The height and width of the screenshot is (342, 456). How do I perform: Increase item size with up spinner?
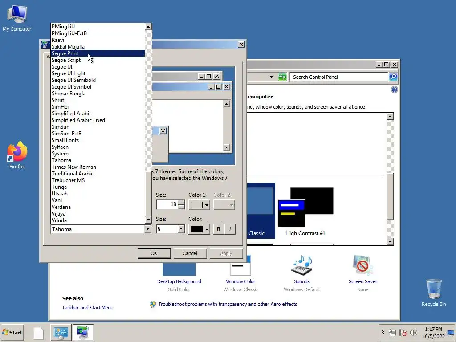point(182,203)
